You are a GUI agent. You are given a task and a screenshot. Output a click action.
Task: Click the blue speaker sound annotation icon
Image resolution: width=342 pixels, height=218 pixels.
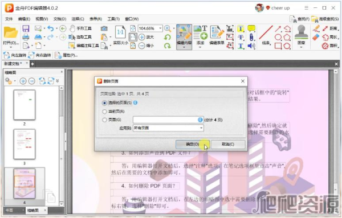(x=251, y=46)
